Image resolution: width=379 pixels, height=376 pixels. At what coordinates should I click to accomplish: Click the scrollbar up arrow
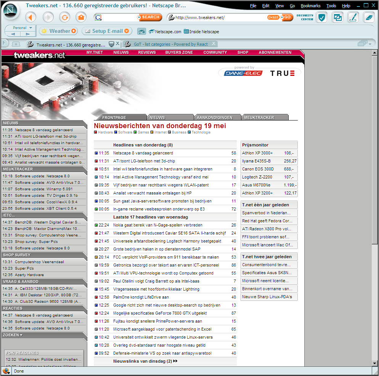pyautogui.click(x=374, y=53)
